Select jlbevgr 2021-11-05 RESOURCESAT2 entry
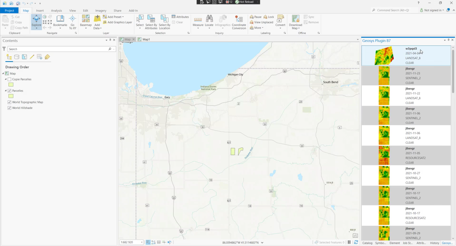 (x=406, y=156)
